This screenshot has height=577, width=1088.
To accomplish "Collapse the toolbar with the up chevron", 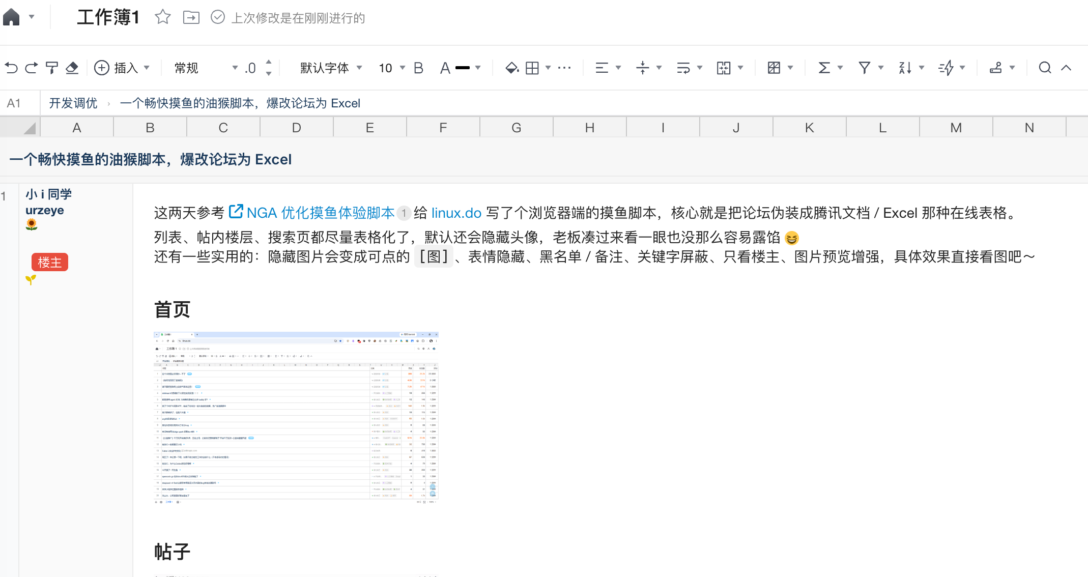I will (x=1066, y=68).
